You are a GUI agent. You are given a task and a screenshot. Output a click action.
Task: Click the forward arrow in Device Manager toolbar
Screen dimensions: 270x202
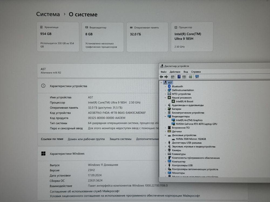(x=166, y=77)
